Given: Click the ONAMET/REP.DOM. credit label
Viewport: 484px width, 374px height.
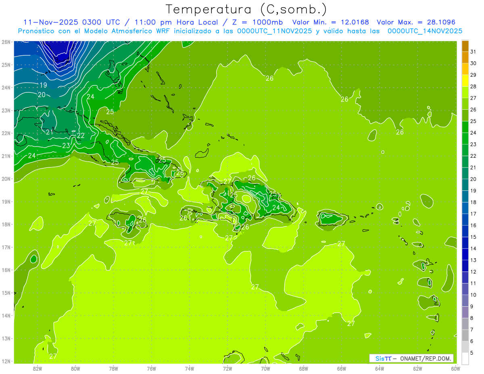Looking at the screenshot, I should [x=426, y=358].
